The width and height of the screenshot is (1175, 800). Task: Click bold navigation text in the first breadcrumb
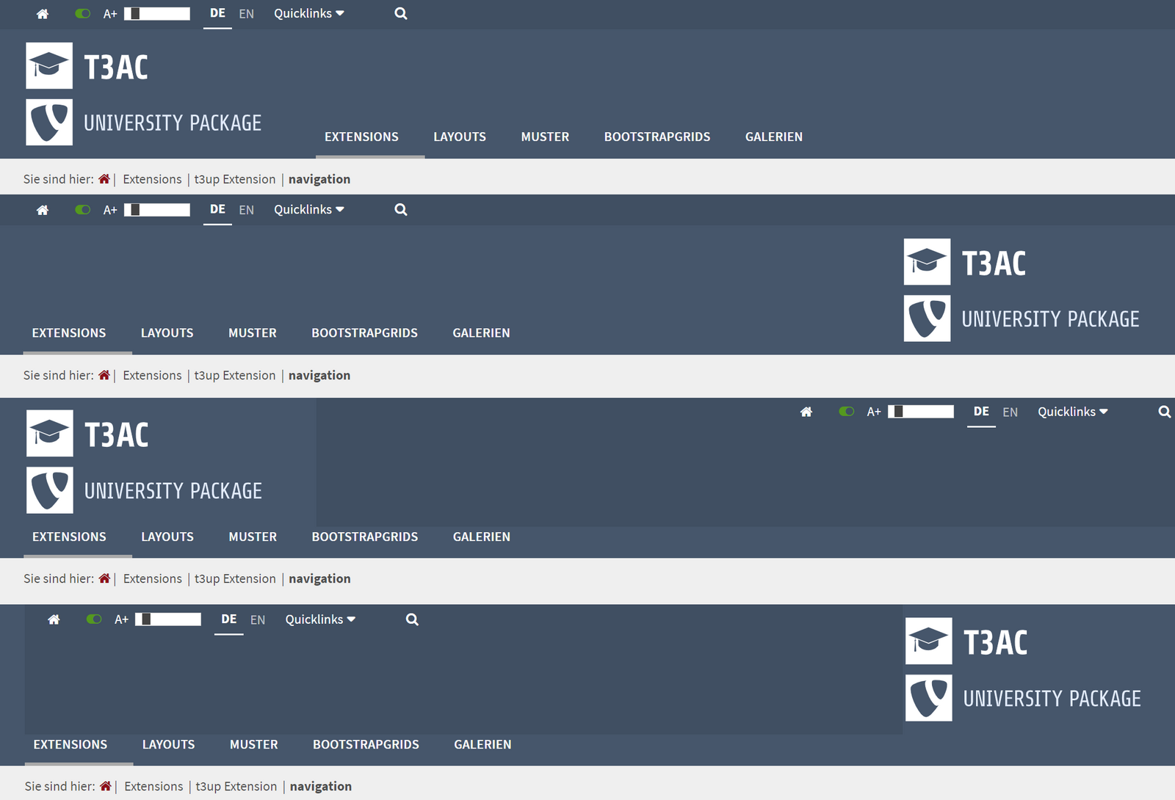(319, 179)
